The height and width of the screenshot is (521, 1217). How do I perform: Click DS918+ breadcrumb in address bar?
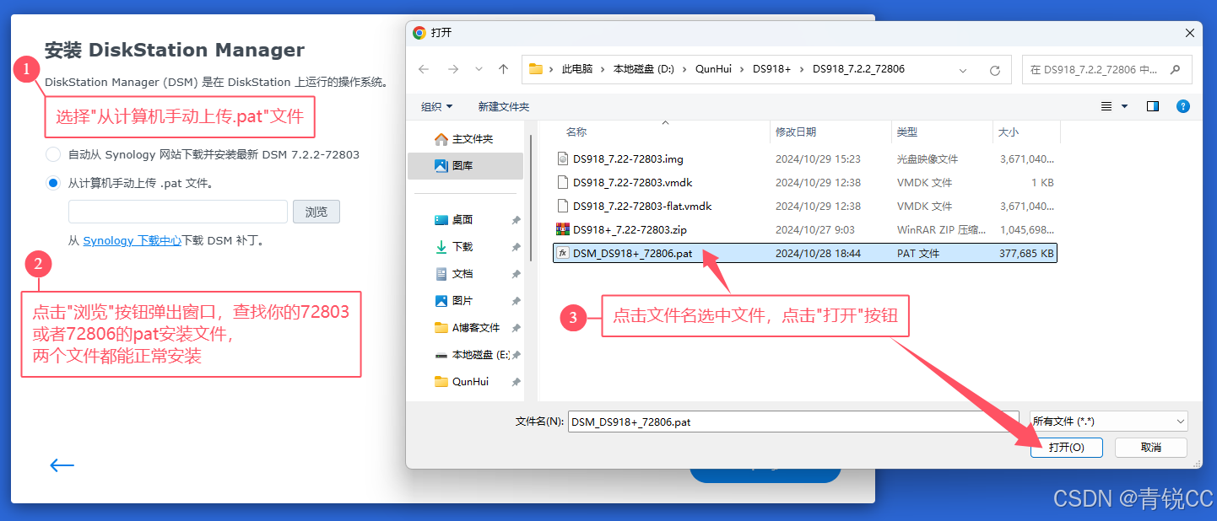(x=771, y=69)
